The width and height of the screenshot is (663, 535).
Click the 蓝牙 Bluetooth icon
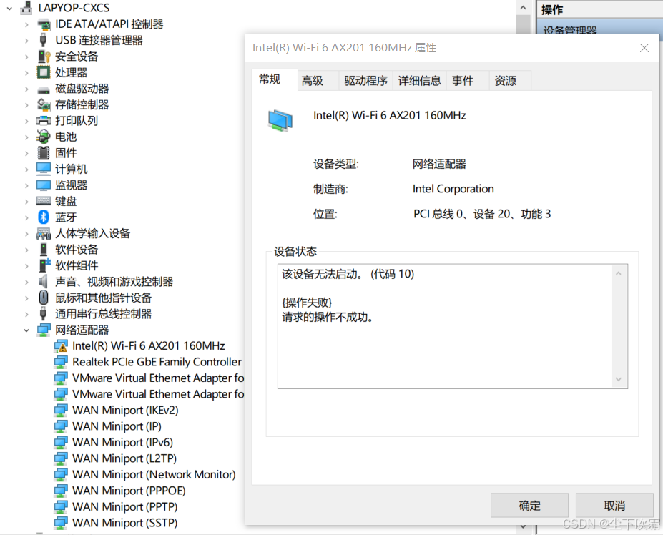coord(44,217)
